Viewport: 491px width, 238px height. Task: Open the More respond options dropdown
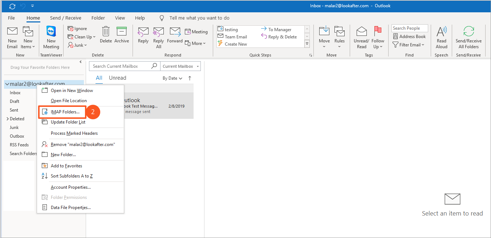pyautogui.click(x=195, y=43)
